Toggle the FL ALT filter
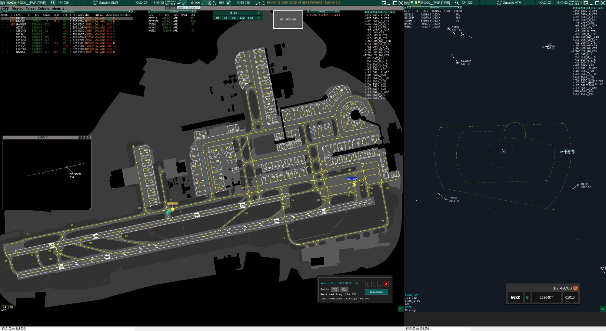The image size is (606, 331). 214,2
